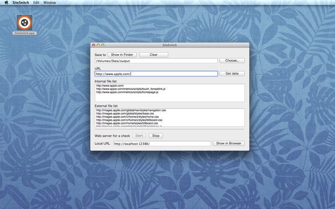Screen dimensions: 335x209
Task: Select the home.css external file entry
Action: point(127,117)
